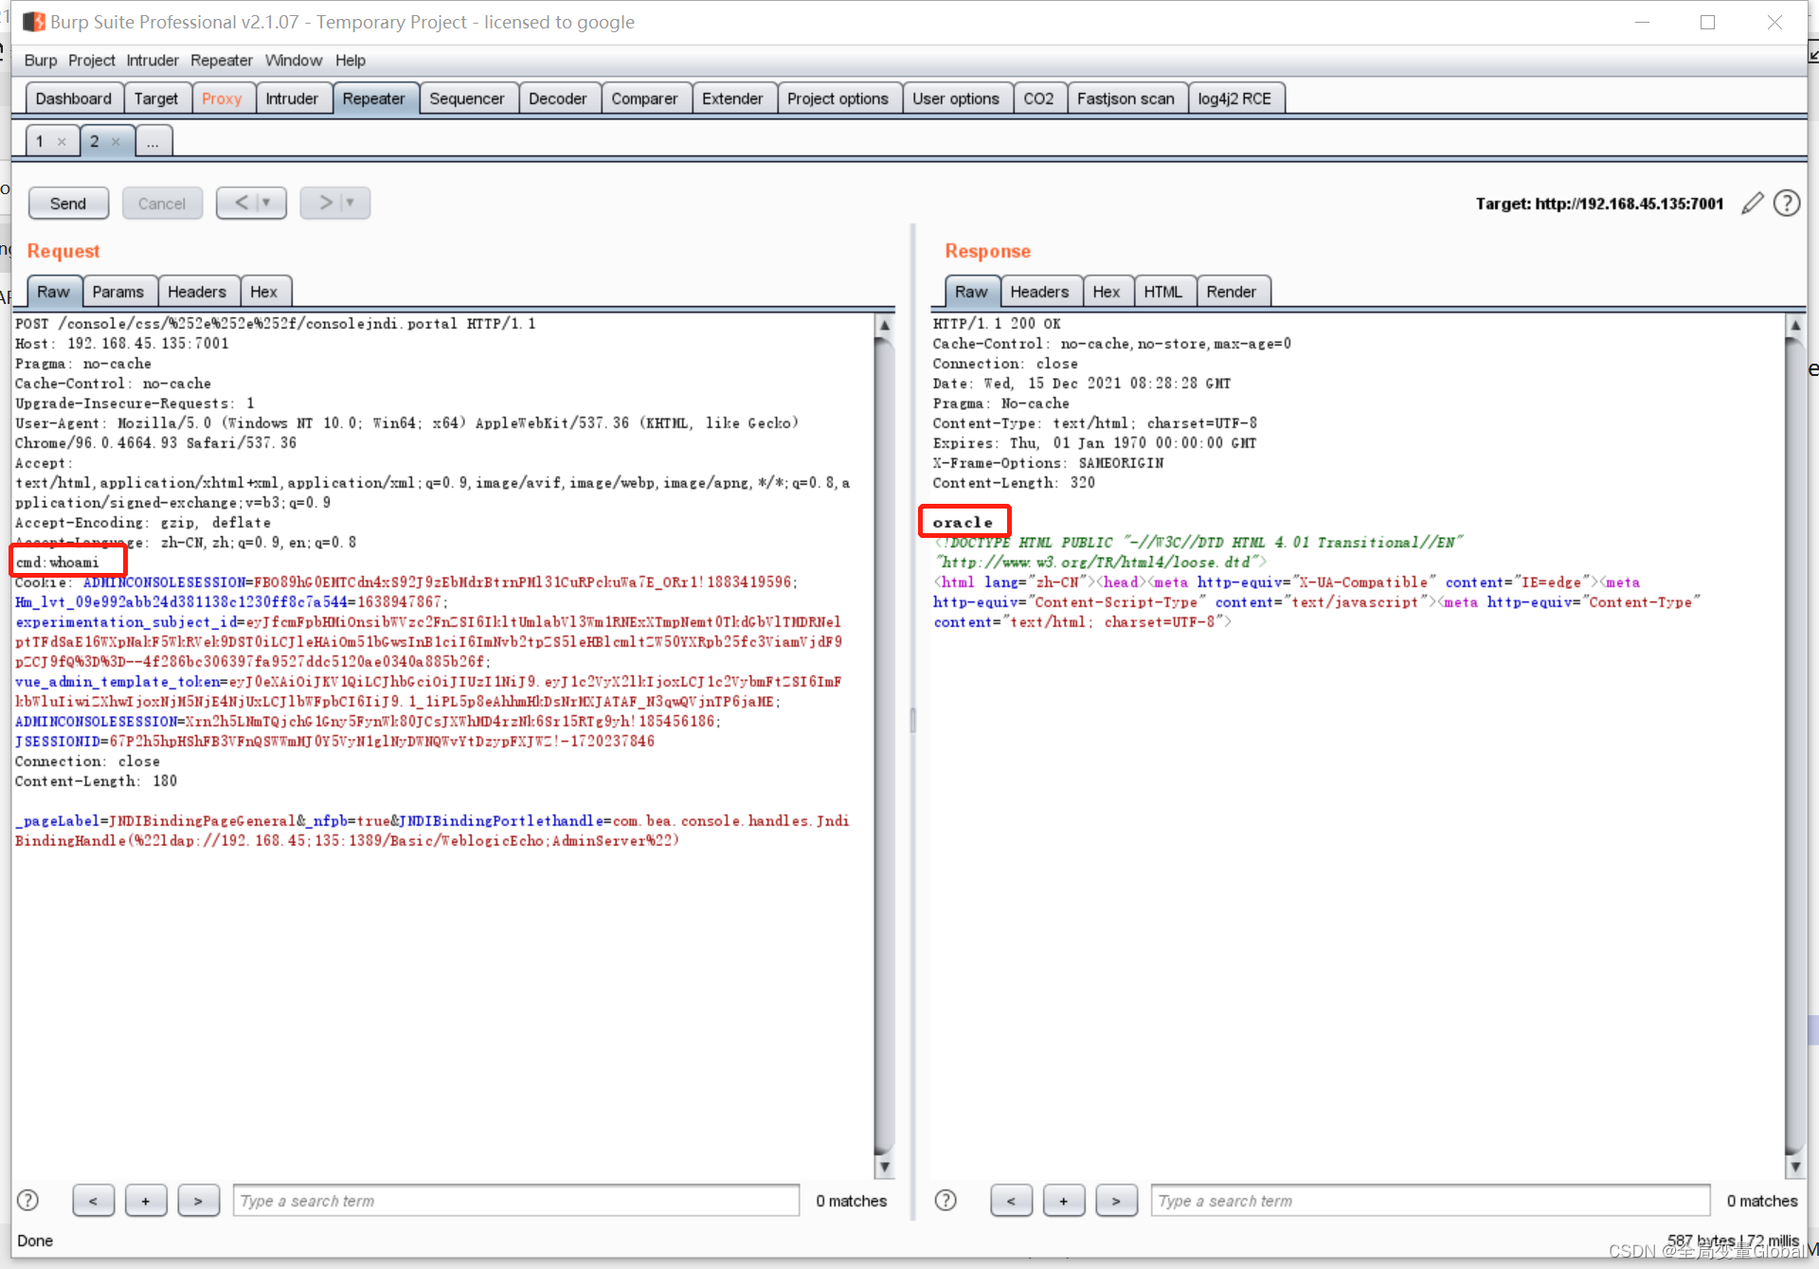Open the Fastjson scan tab
The width and height of the screenshot is (1819, 1269).
[1126, 98]
